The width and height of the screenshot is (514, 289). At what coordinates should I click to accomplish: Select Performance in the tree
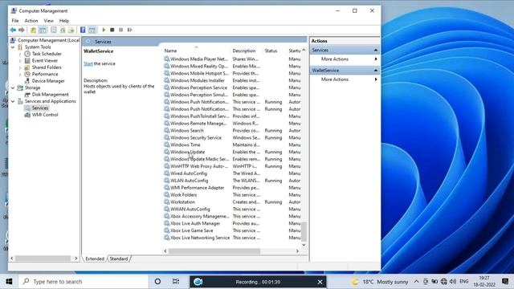45,74
